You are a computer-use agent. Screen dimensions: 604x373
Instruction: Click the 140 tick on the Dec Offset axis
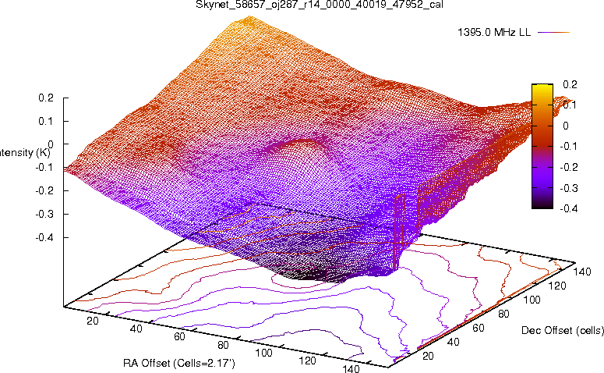[582, 272]
